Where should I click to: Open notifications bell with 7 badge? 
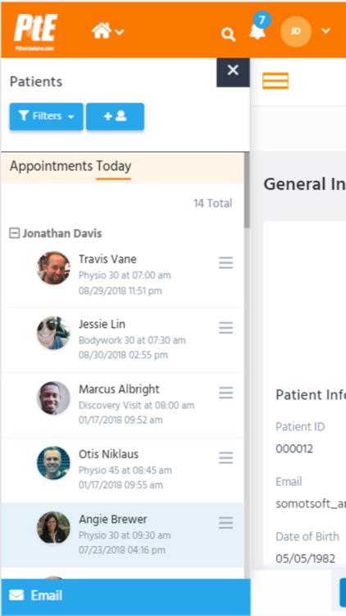(x=257, y=31)
